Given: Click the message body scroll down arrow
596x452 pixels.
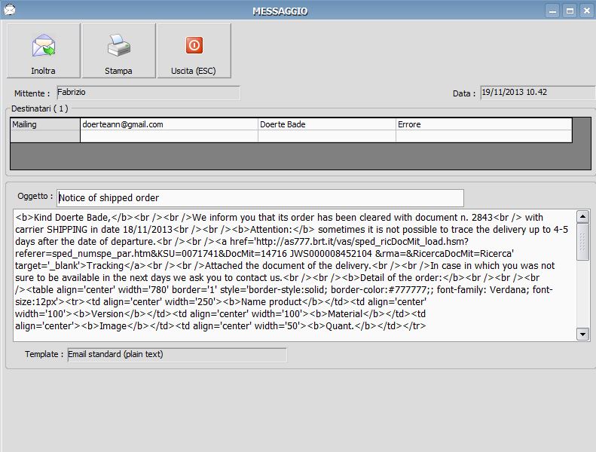Looking at the screenshot, I should click(582, 334).
